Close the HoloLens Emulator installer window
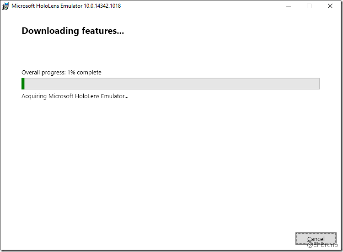Image resolution: width=343 pixels, height=252 pixels. pos(330,6)
